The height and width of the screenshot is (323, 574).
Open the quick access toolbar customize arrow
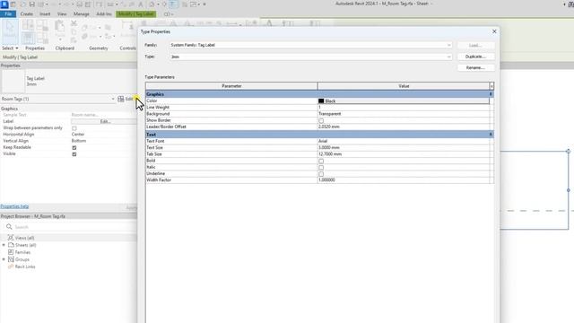pyautogui.click(x=204, y=4)
